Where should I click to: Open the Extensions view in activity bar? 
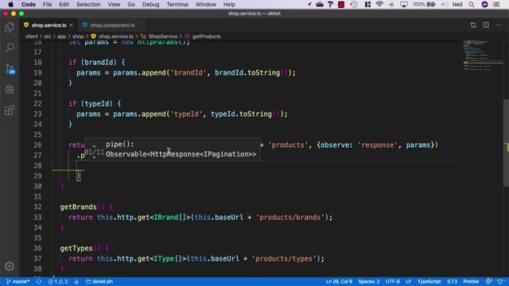(x=10, y=110)
